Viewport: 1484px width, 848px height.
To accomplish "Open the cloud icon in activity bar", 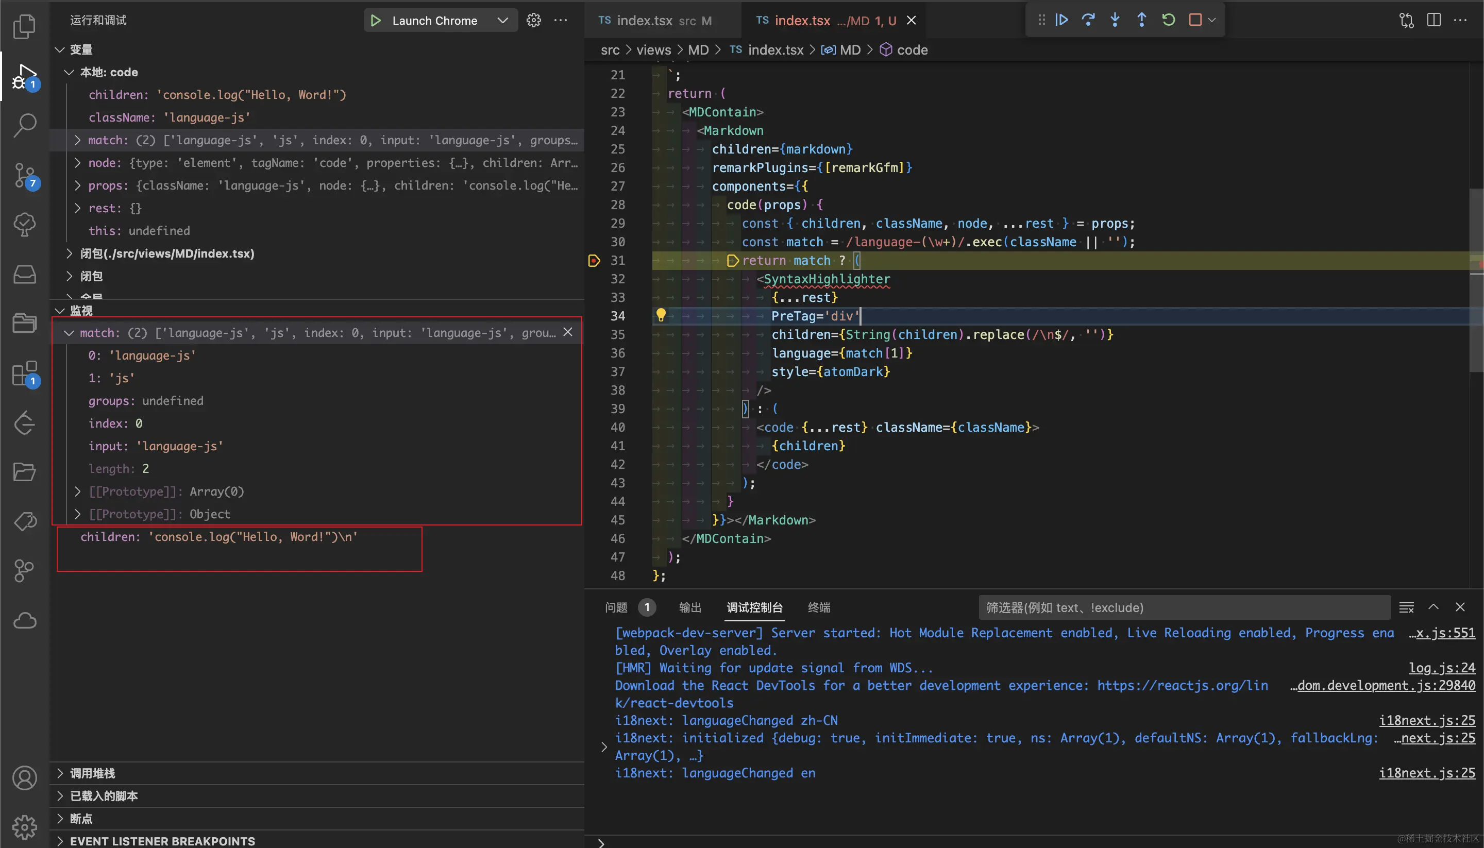I will (x=24, y=620).
